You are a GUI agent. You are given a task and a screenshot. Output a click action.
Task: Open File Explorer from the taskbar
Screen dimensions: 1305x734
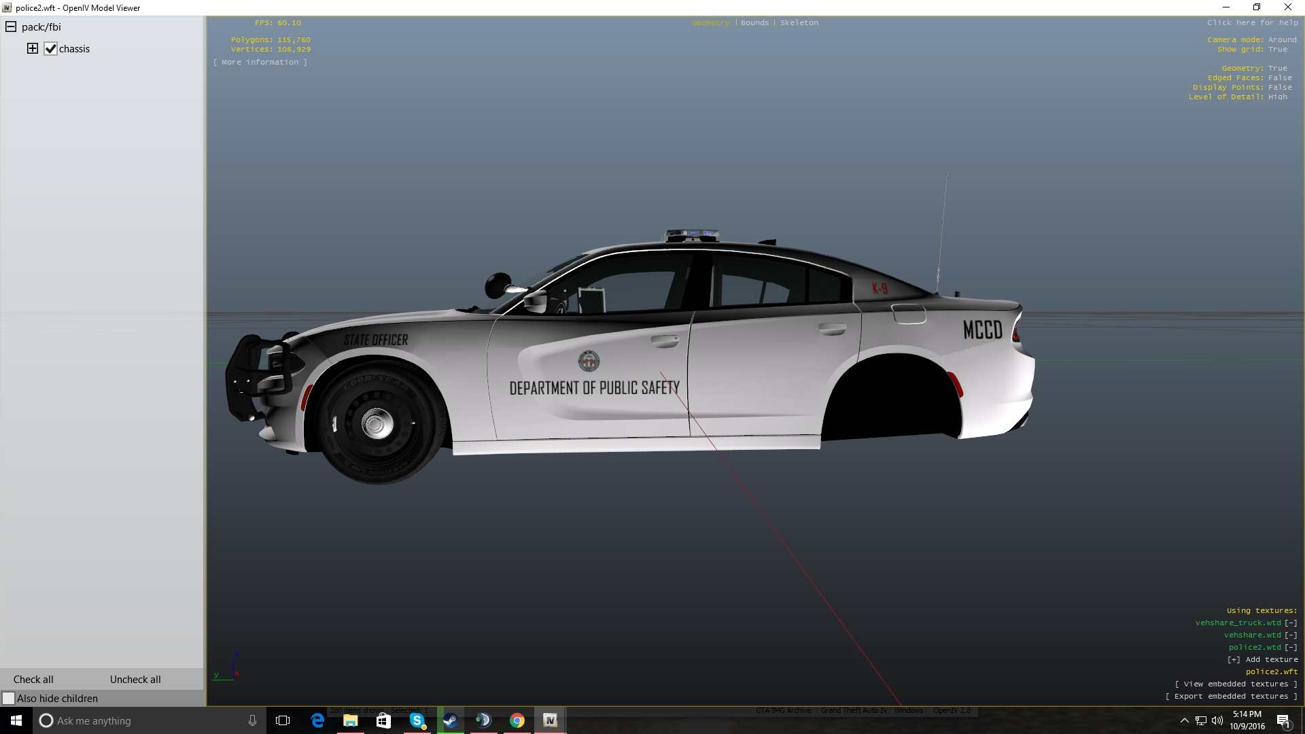351,720
